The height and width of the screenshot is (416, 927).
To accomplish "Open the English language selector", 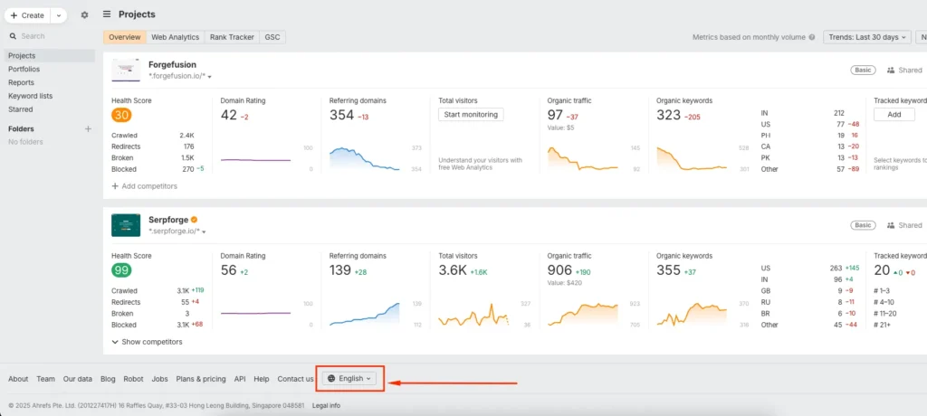I will (349, 379).
